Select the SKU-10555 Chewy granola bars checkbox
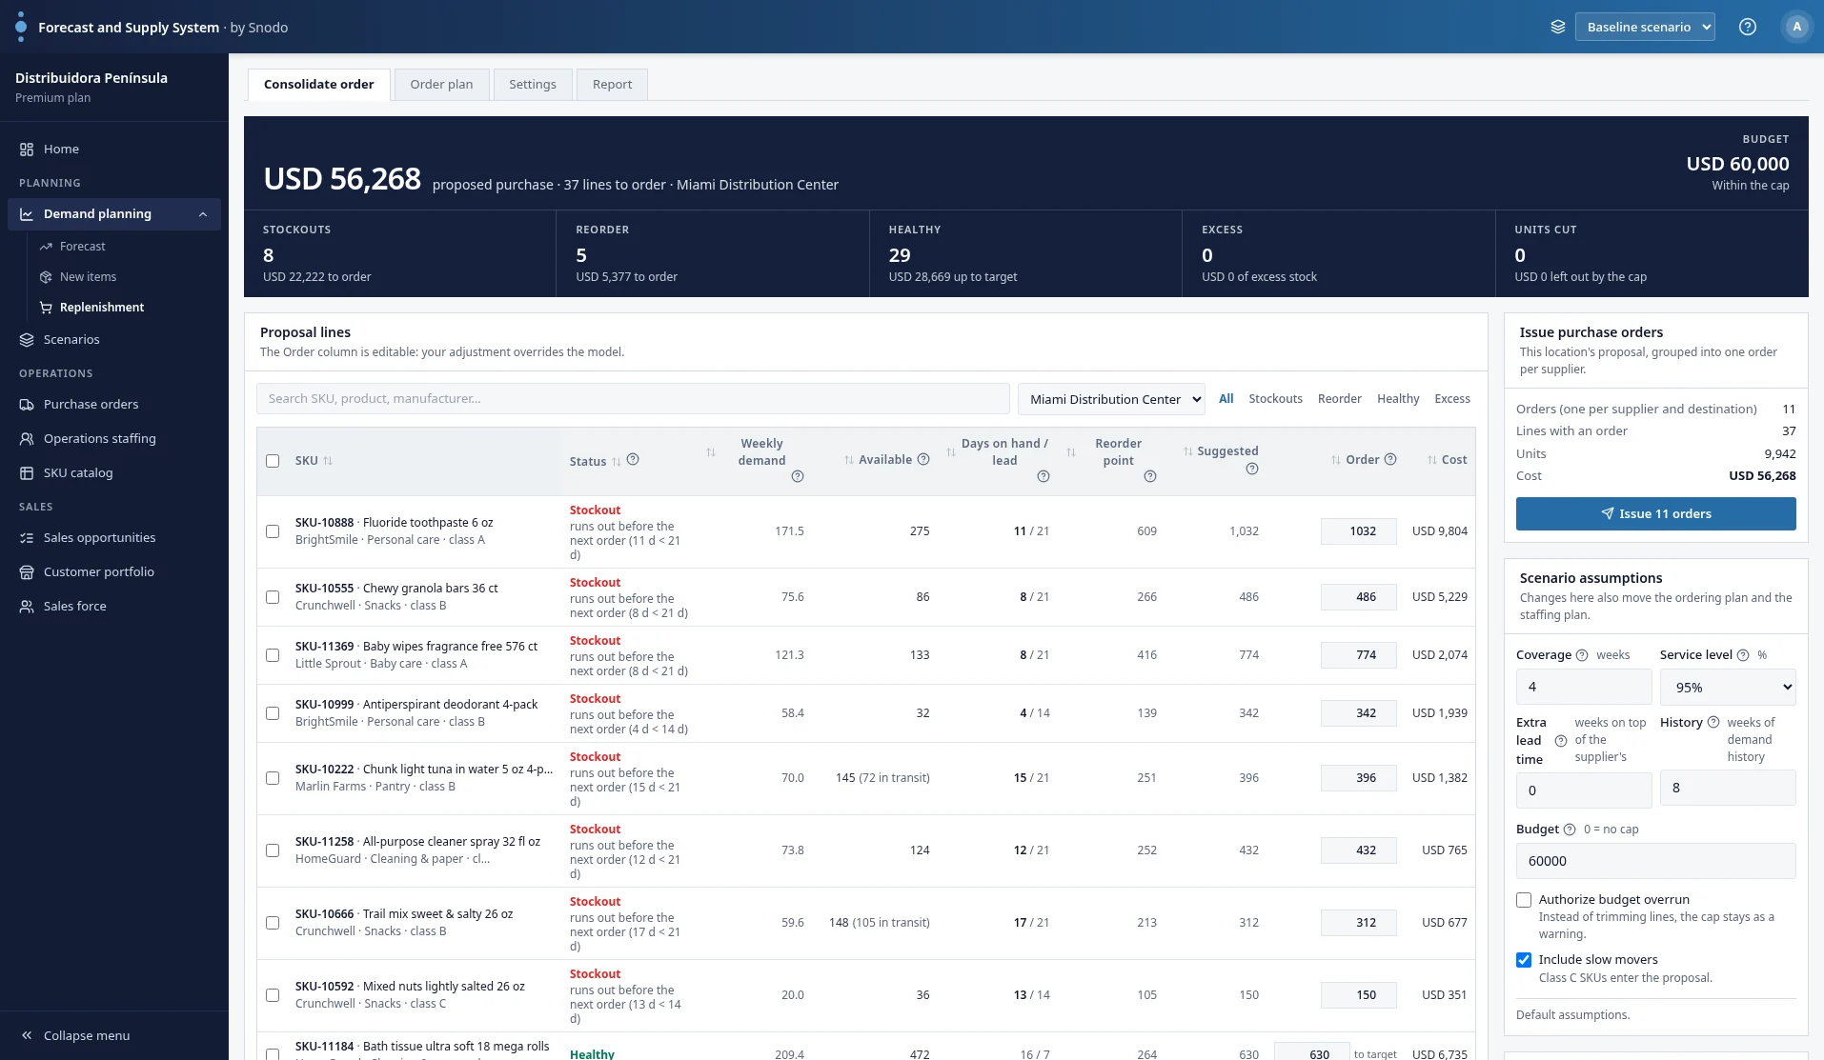1824x1060 pixels. point(273,597)
